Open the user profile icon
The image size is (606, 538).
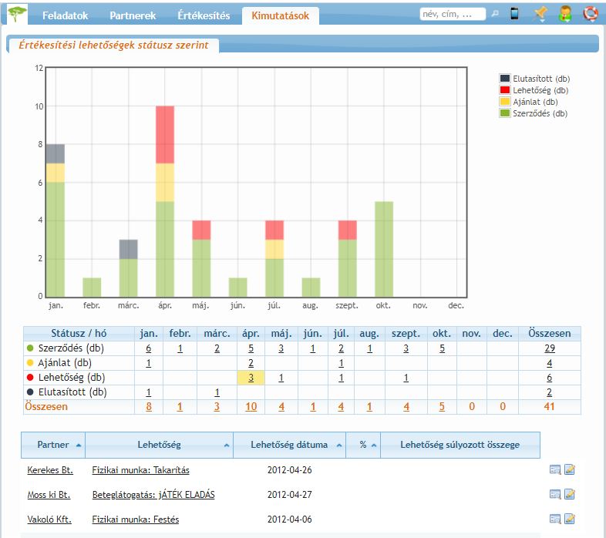coord(565,14)
